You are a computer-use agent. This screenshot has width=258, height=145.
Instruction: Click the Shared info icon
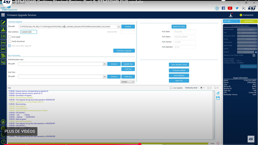(256, 52)
